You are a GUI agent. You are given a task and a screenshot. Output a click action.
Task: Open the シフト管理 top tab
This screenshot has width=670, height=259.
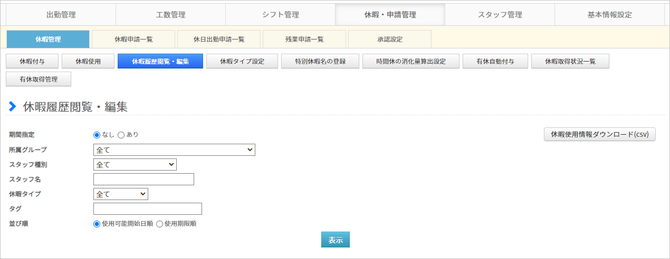[280, 15]
